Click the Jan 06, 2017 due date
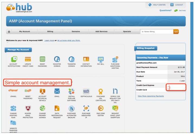The height and width of the screenshot is (135, 195). (179, 72)
